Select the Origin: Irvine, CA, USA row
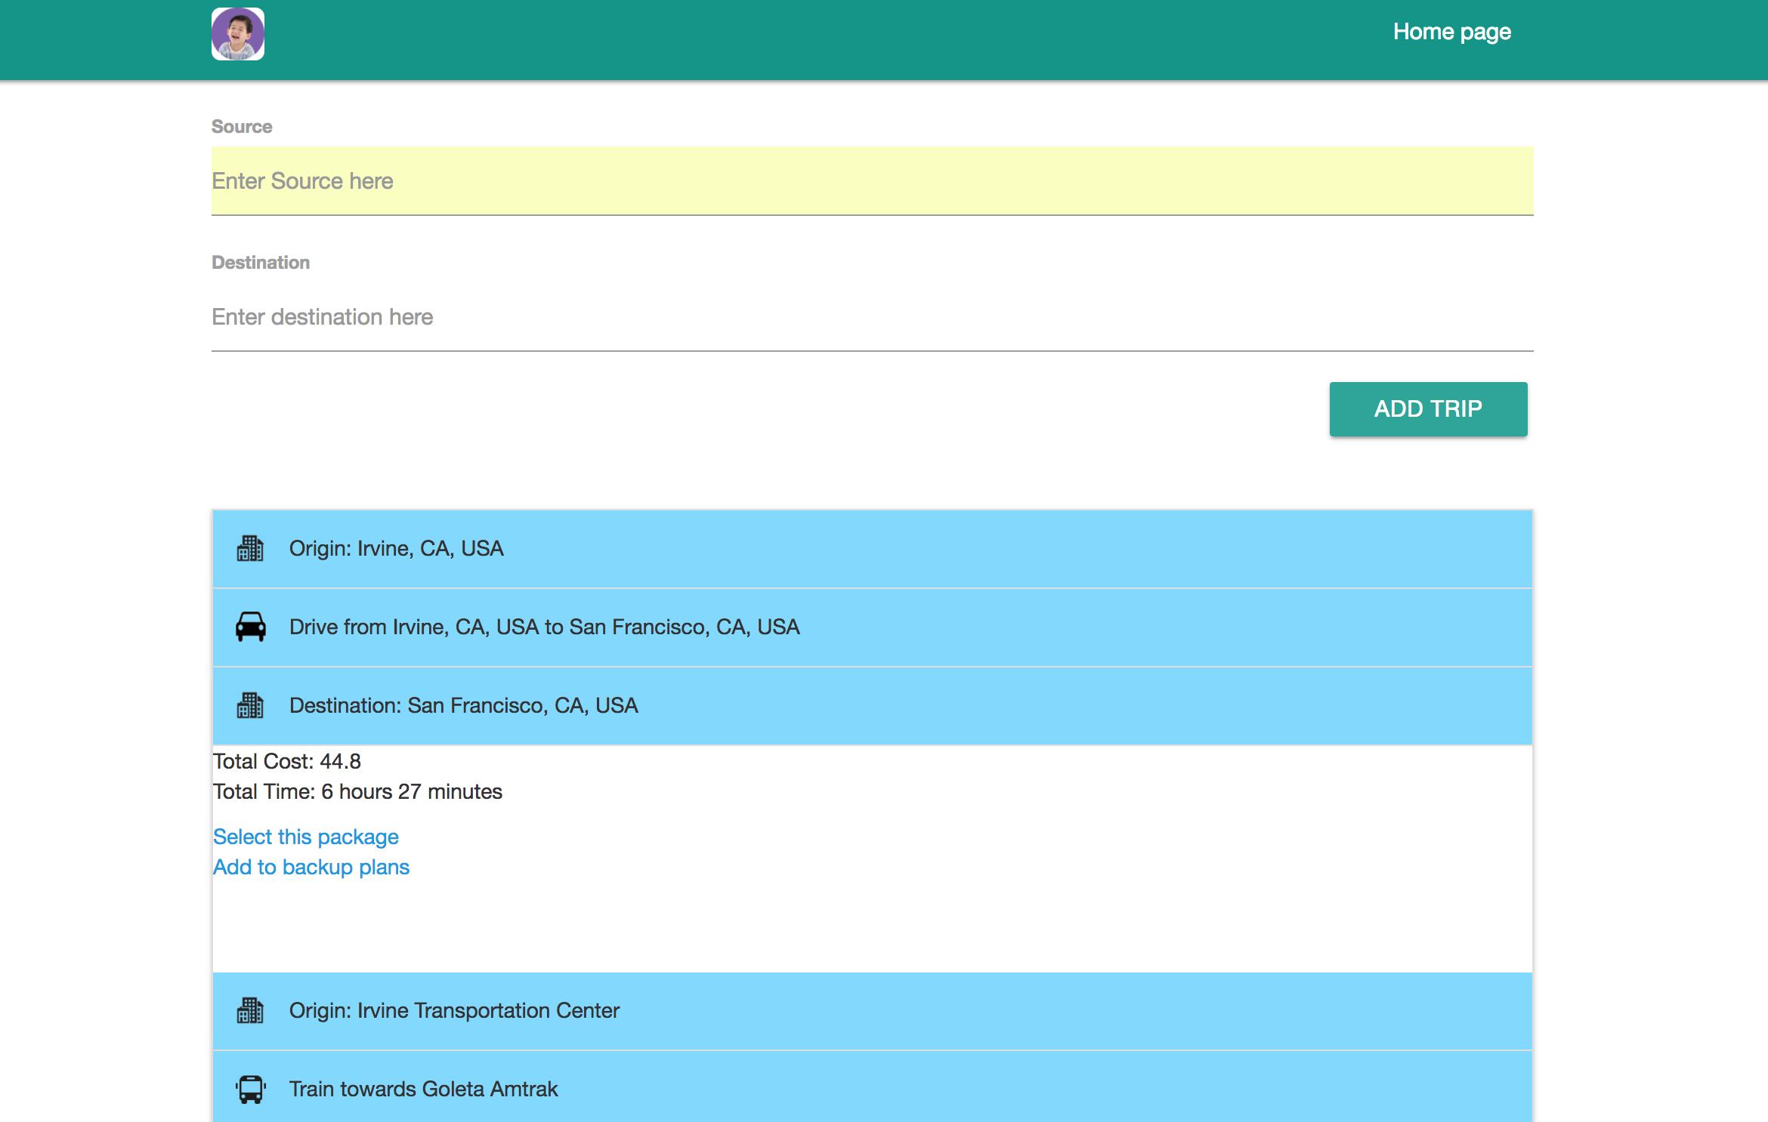 click(x=872, y=549)
